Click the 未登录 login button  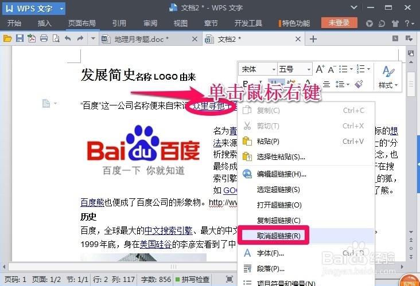coord(339,23)
